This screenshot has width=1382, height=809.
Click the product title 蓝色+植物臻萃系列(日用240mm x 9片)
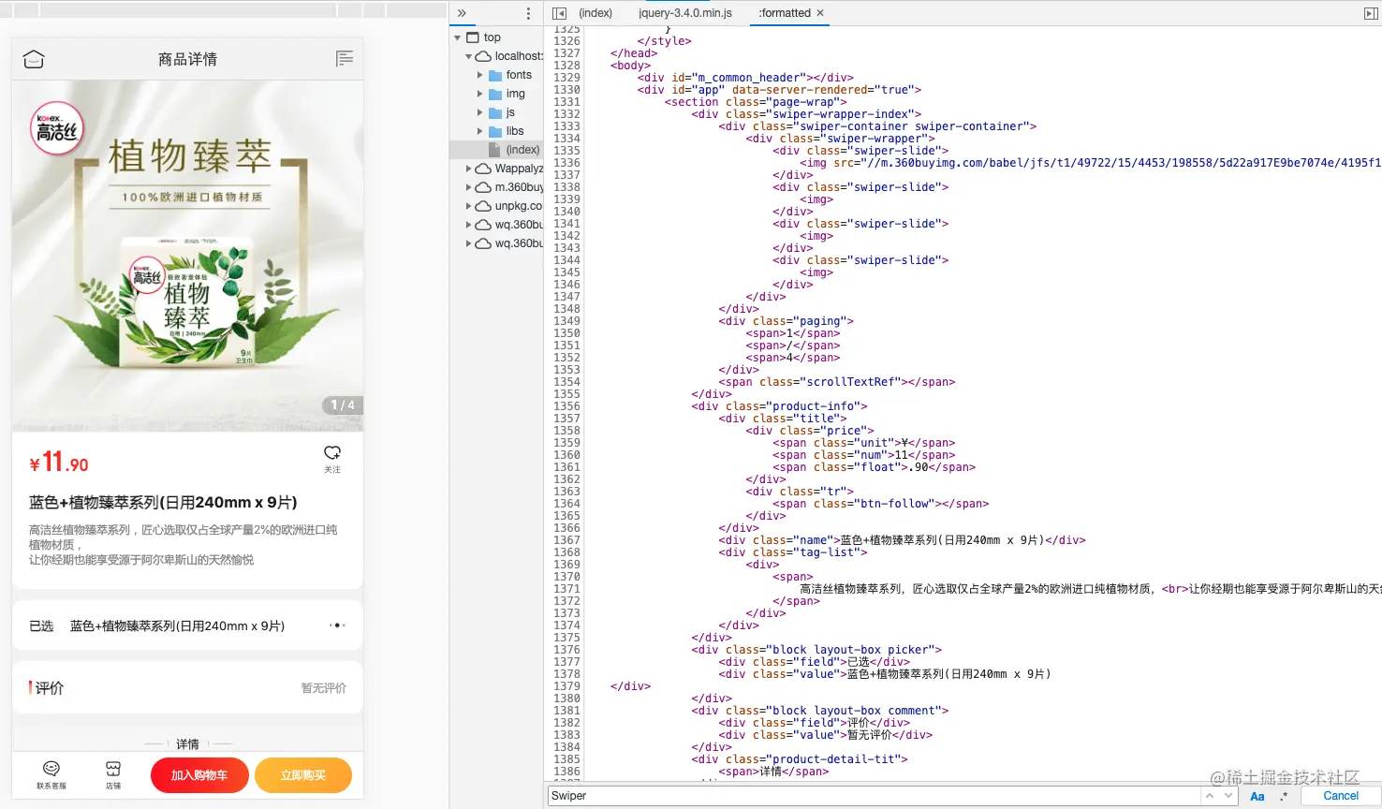[x=163, y=503]
